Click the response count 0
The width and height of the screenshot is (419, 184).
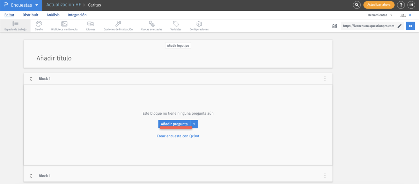click(410, 15)
